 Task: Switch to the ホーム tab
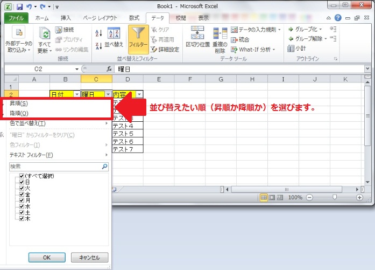point(42,18)
